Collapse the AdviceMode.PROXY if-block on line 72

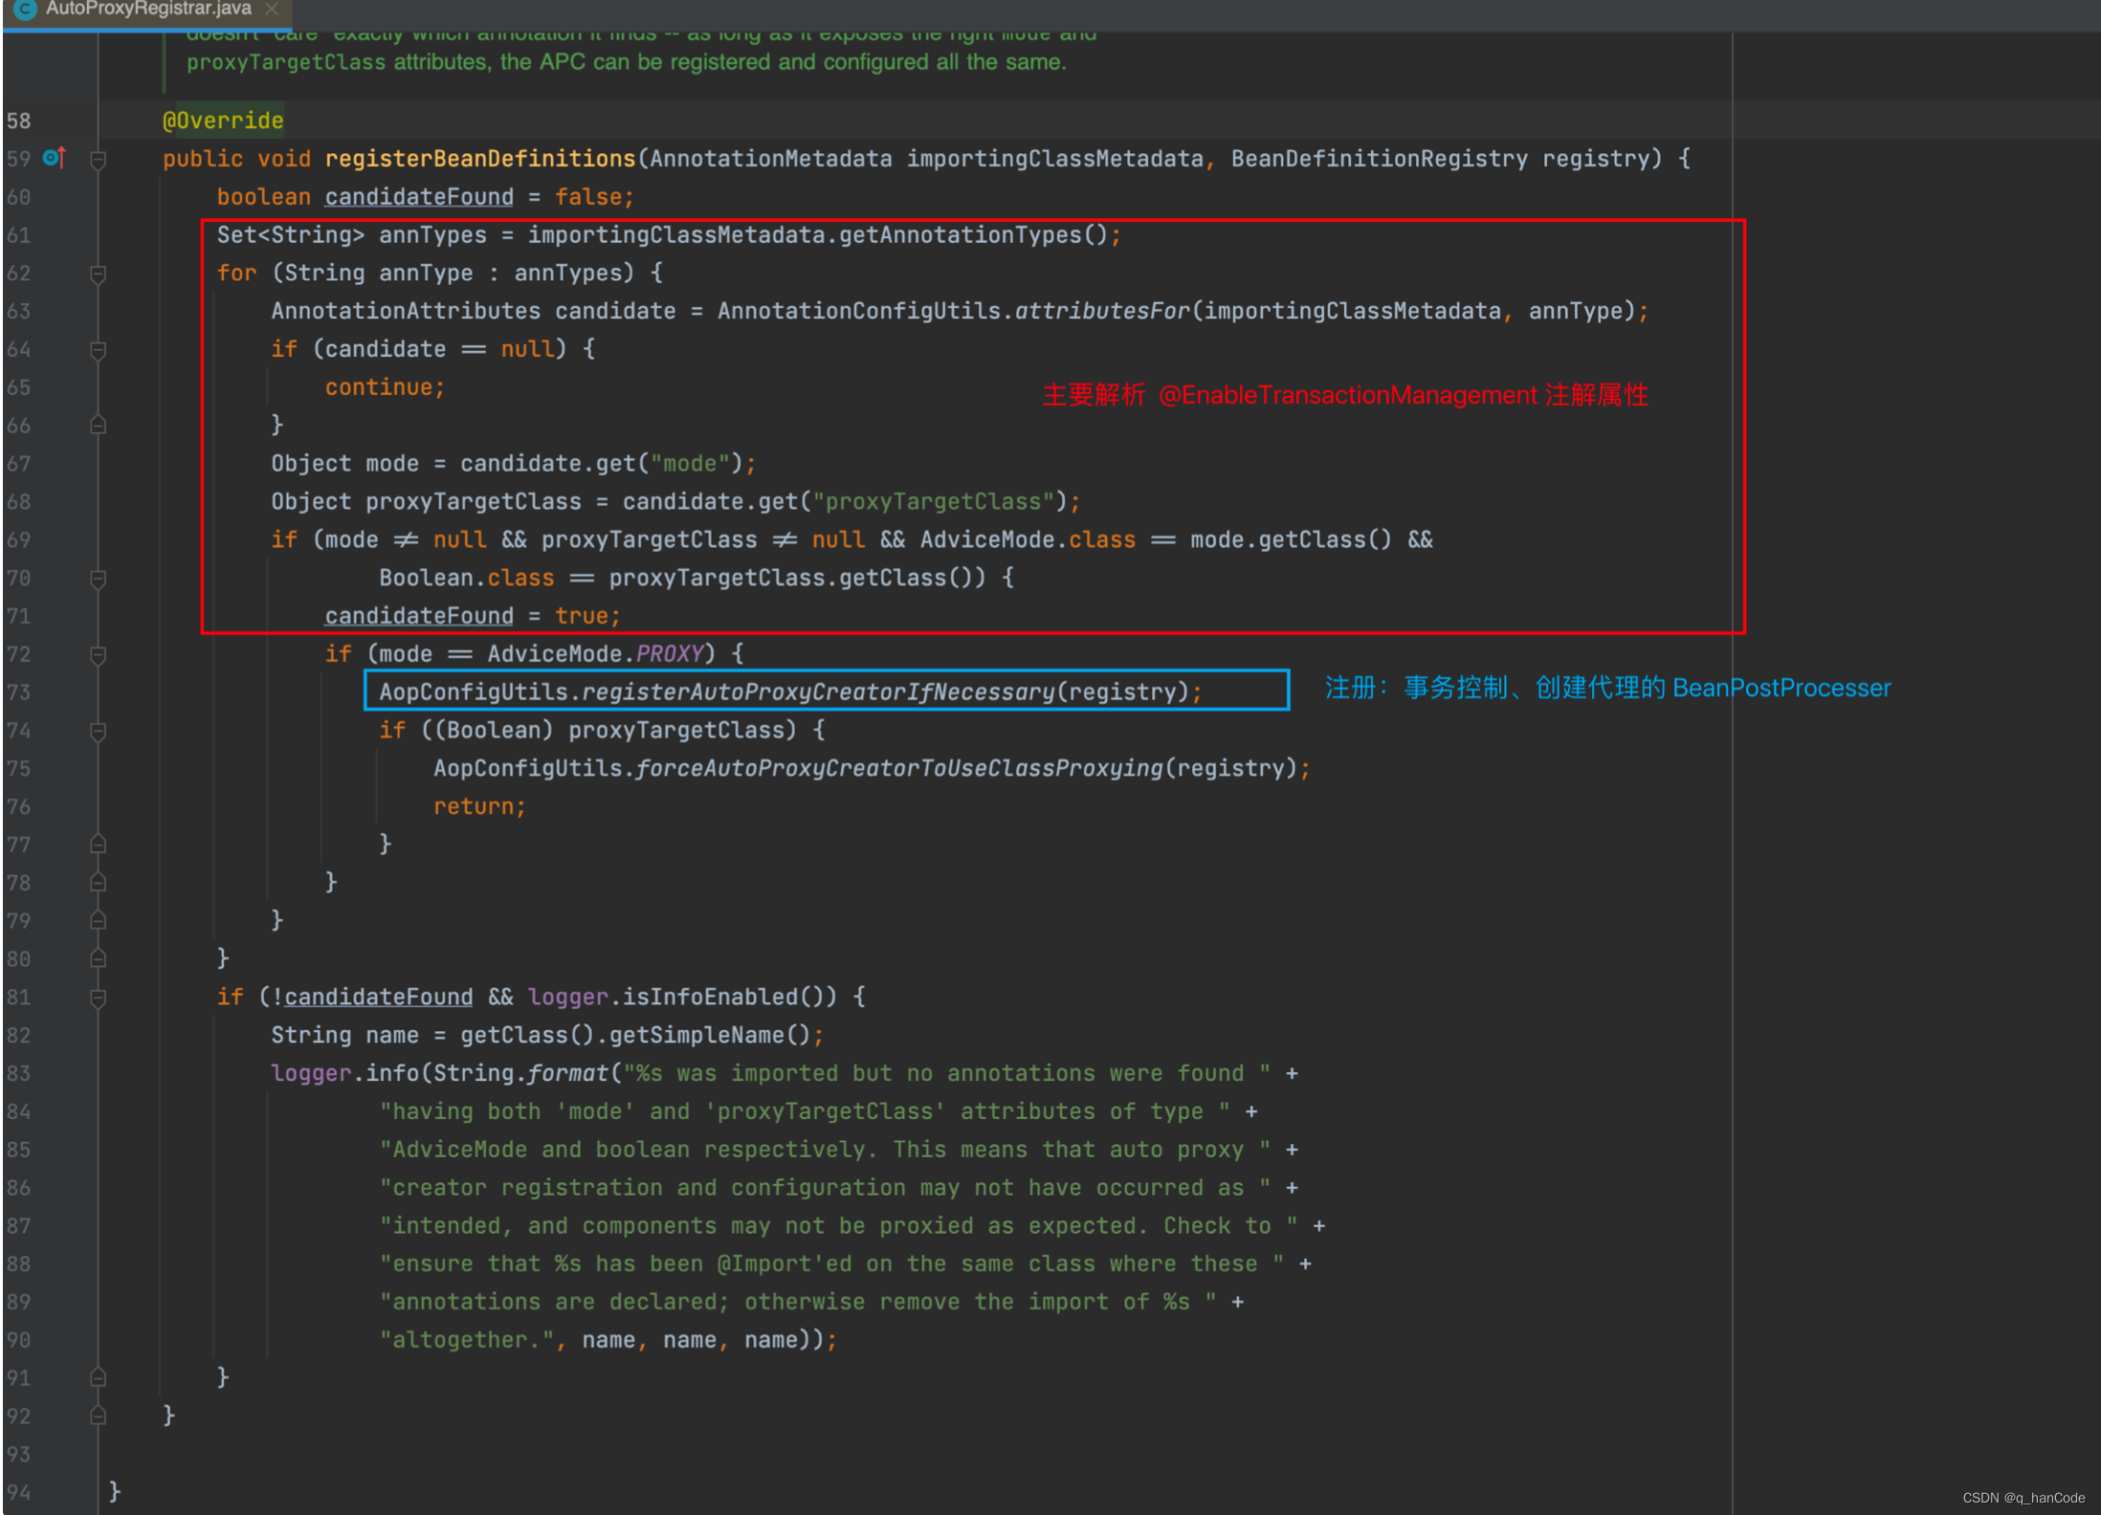coord(98,655)
